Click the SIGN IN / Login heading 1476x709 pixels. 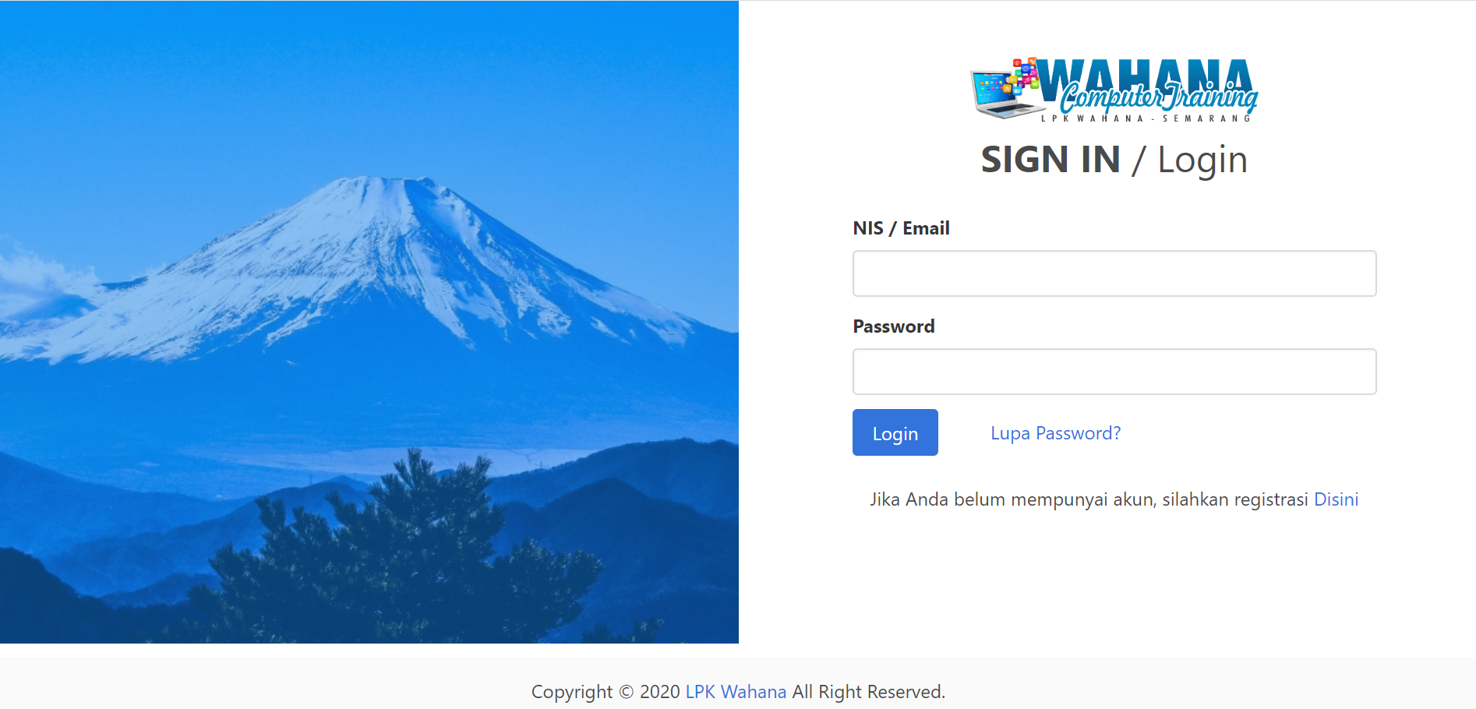pos(1114,160)
